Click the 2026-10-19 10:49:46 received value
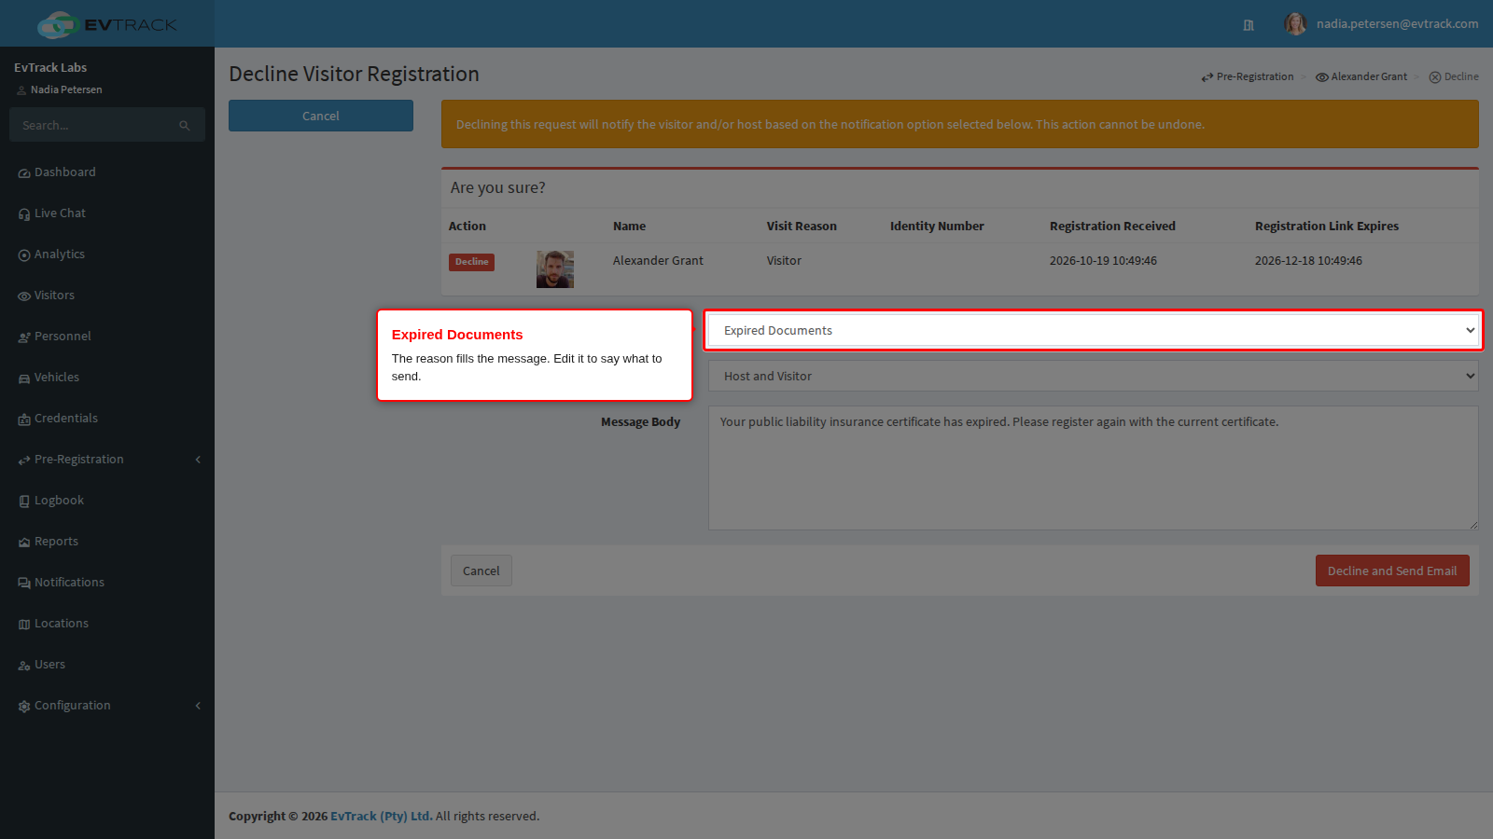 tap(1103, 261)
